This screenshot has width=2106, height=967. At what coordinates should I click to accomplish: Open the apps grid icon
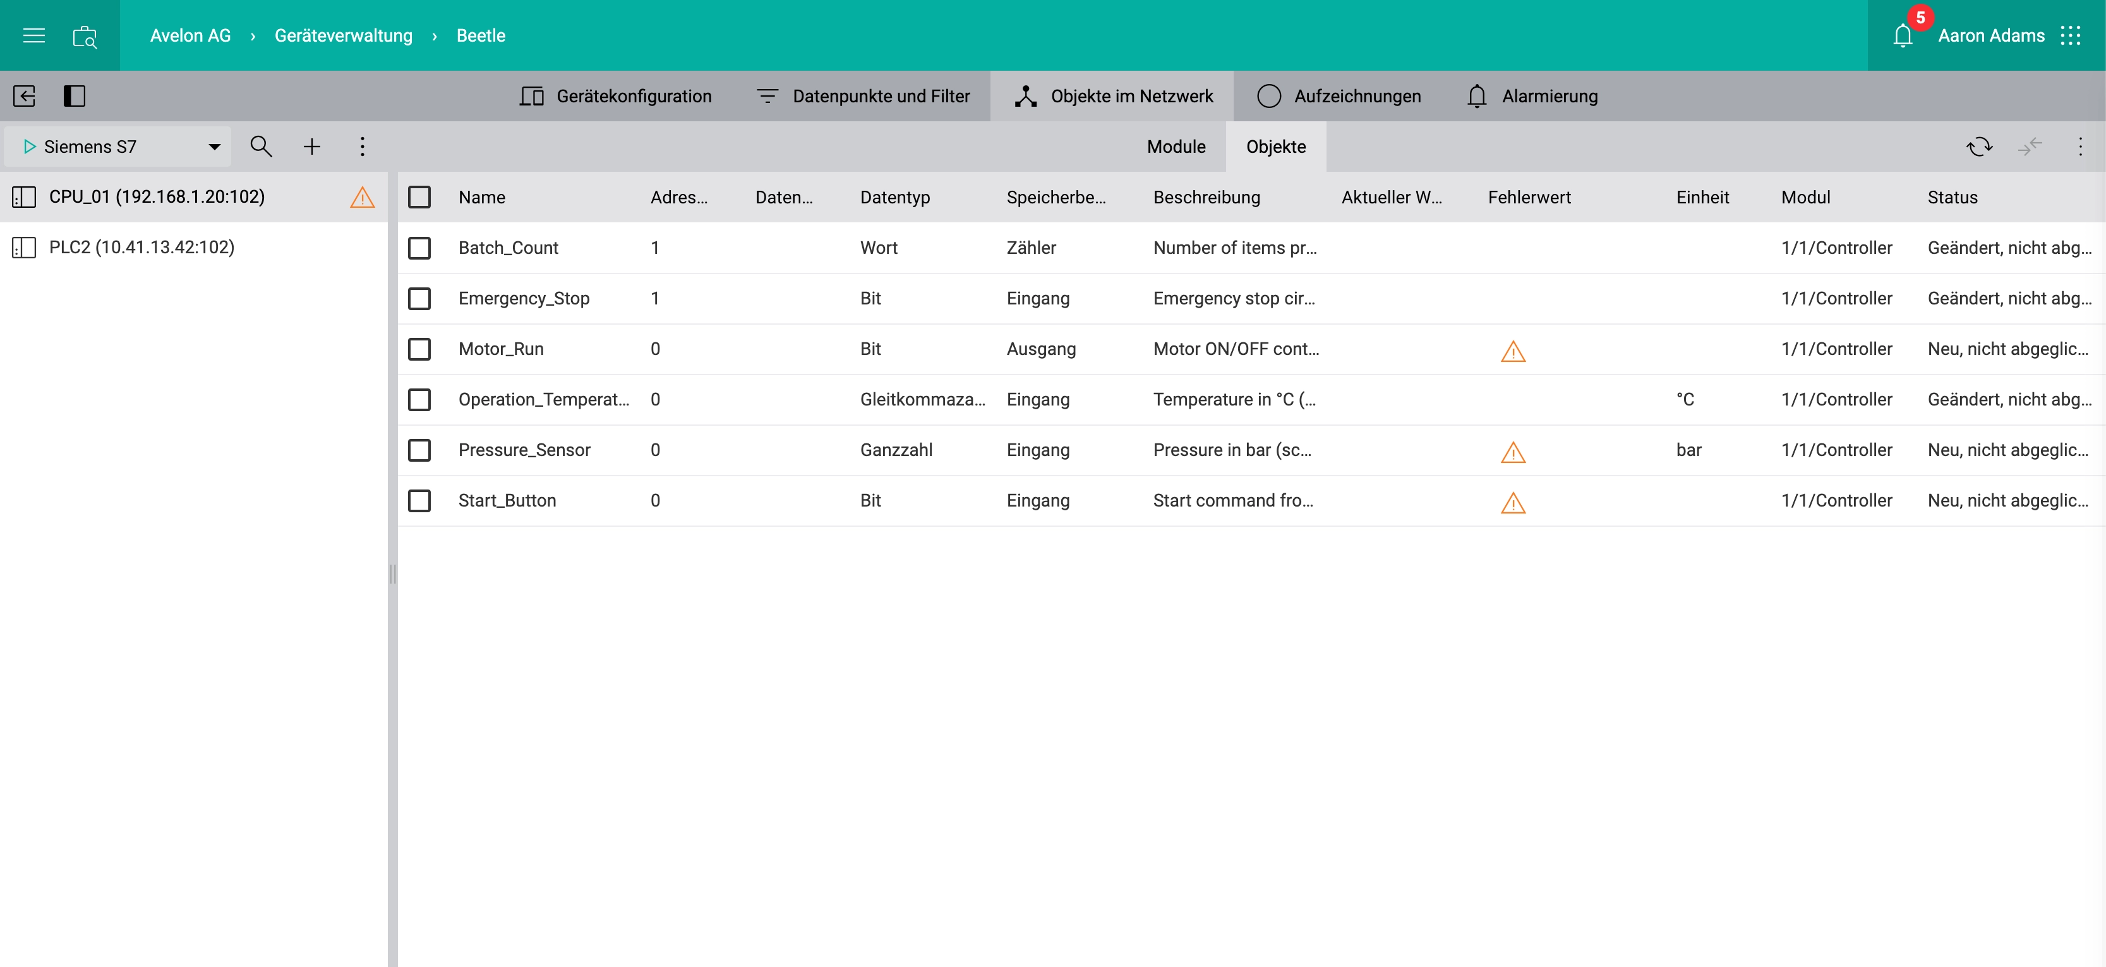2070,35
